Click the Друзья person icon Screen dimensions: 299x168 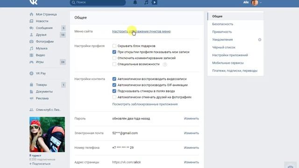pyautogui.click(x=31, y=35)
